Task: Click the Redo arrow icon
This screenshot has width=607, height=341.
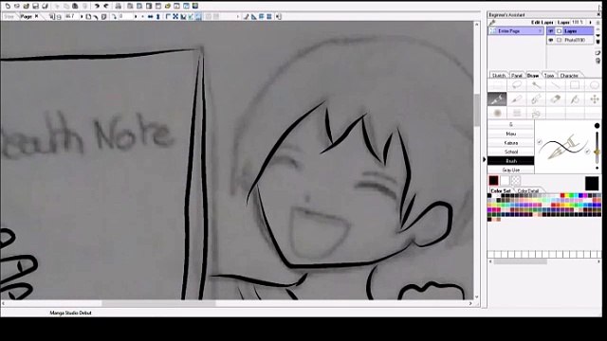Action: (105, 6)
